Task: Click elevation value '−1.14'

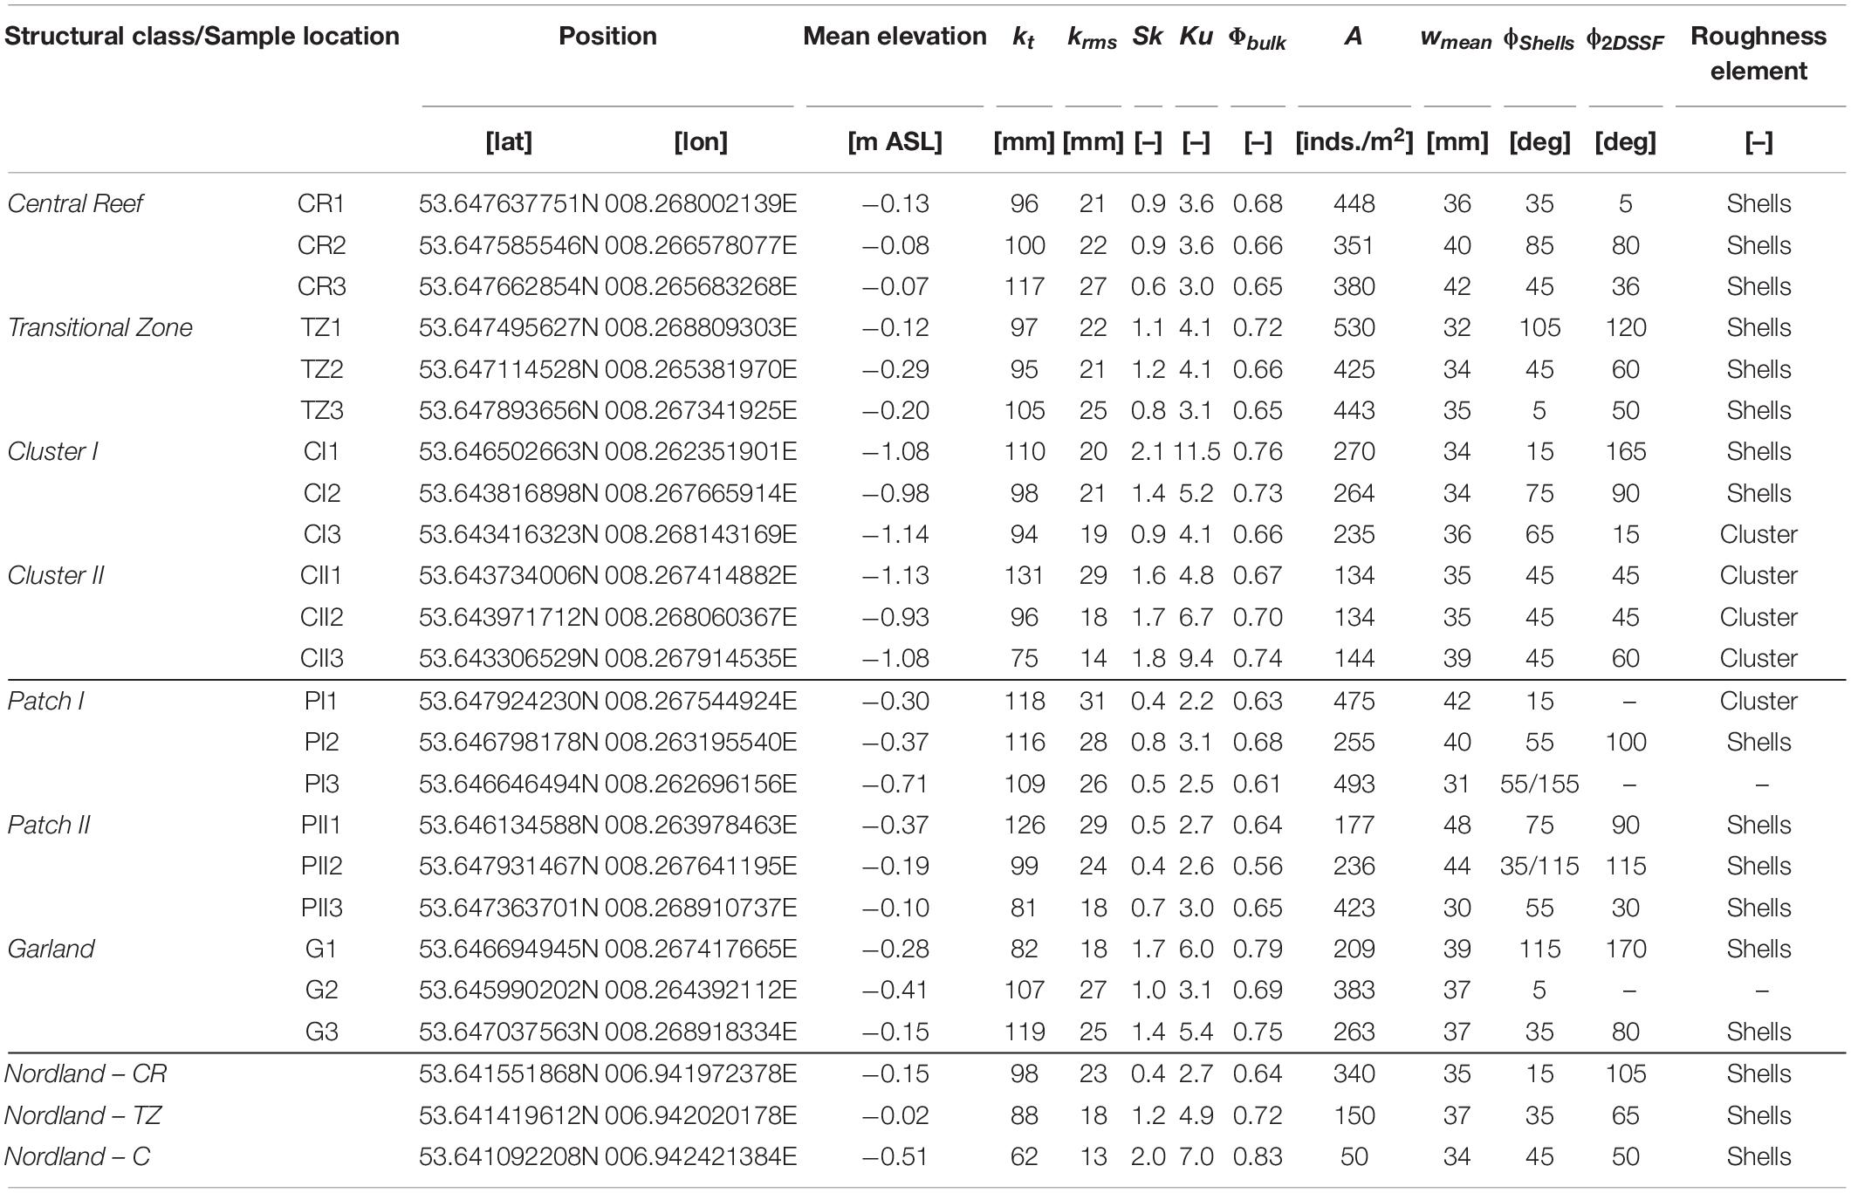Action: (x=895, y=535)
